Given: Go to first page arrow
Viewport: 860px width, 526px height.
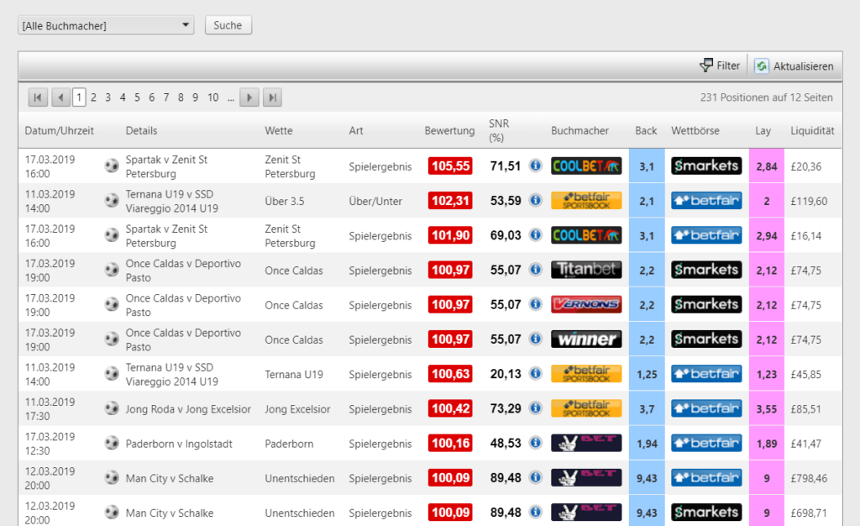Looking at the screenshot, I should click(38, 97).
